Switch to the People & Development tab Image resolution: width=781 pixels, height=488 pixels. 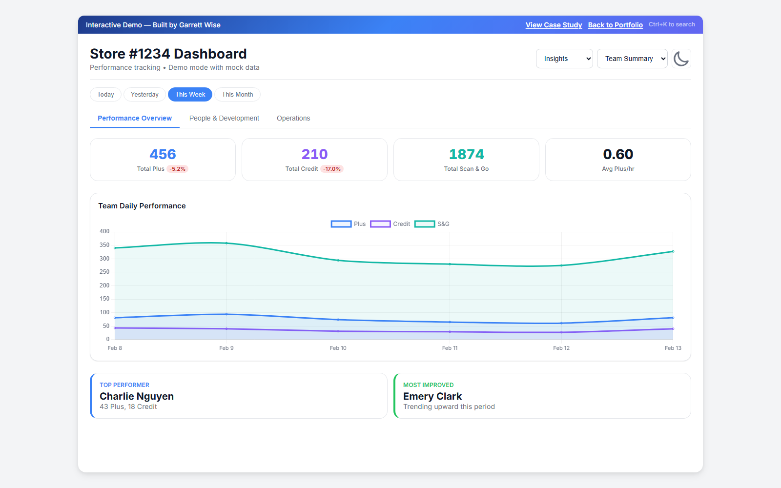point(224,118)
